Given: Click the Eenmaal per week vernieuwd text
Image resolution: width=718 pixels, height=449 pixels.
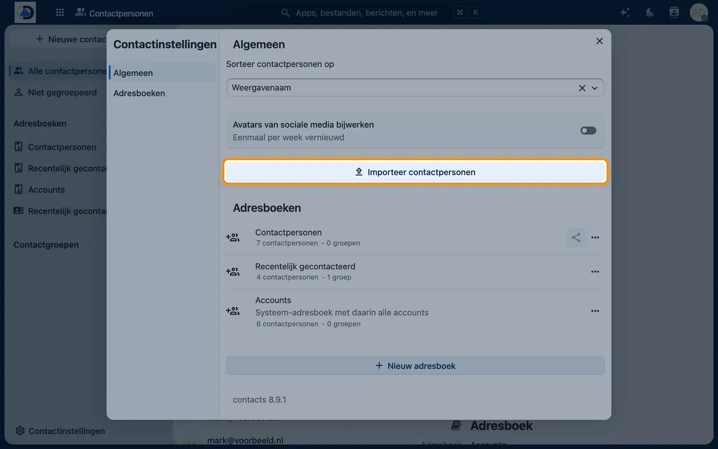Looking at the screenshot, I should tap(288, 138).
